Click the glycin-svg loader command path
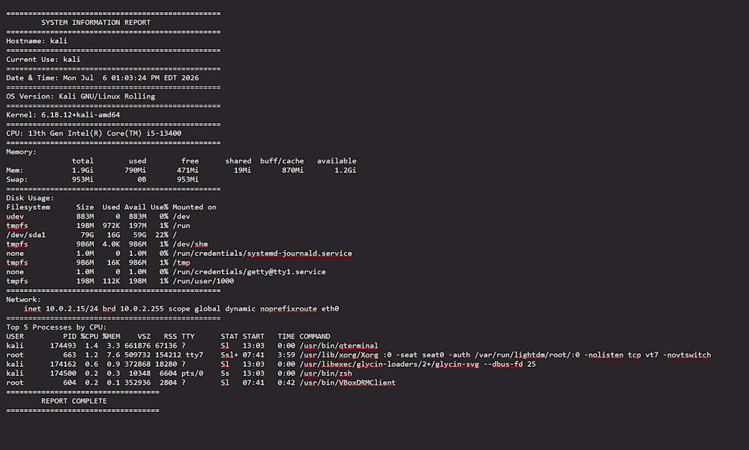This screenshot has height=450, width=749. (389, 364)
